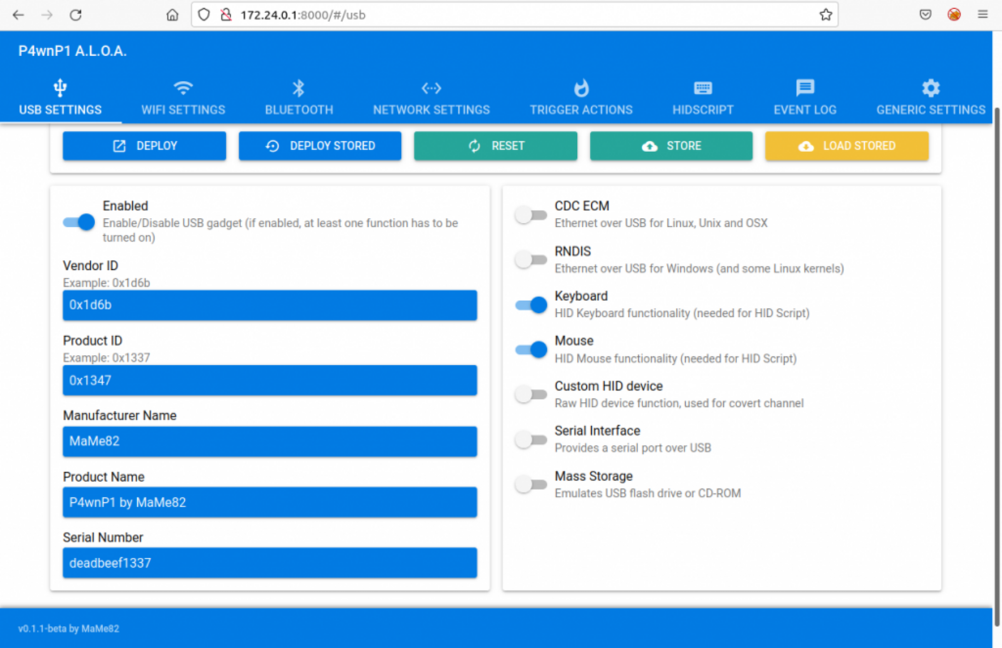Open the browser home page icon

(x=172, y=14)
